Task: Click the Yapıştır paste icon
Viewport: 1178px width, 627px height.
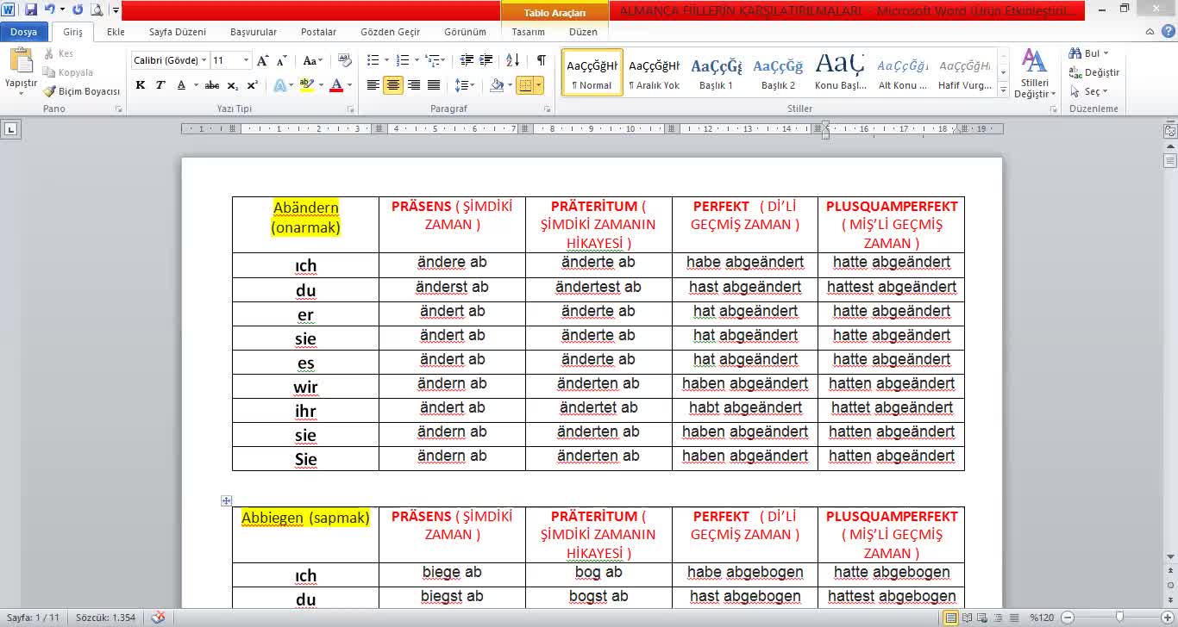Action: coord(21,62)
